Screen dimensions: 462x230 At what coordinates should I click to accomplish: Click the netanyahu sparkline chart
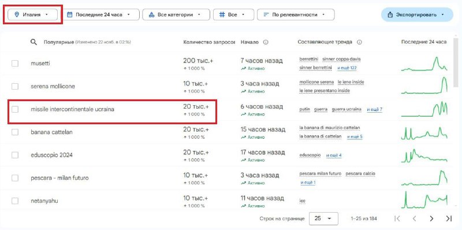pos(424,200)
